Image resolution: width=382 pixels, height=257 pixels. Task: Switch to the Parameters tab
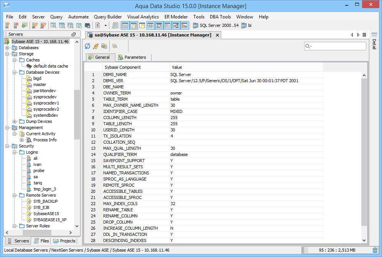[132, 57]
